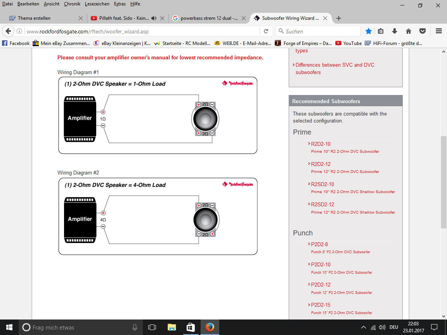Open the Bearbeiten menu
Viewport: 447px width, 335px height.
tap(28, 4)
